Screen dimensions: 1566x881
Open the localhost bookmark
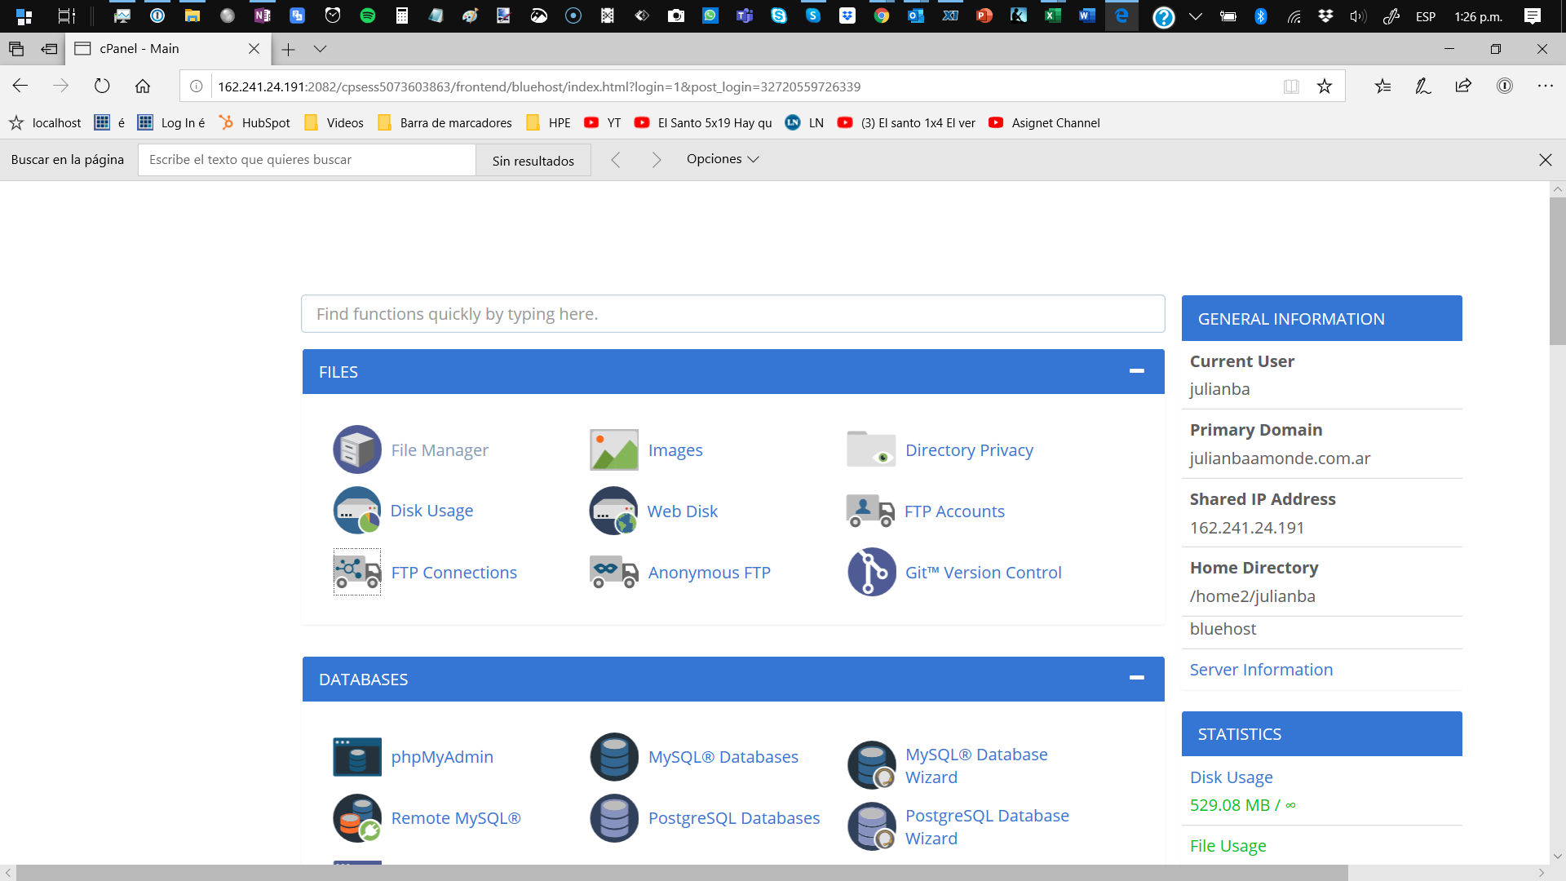point(45,122)
